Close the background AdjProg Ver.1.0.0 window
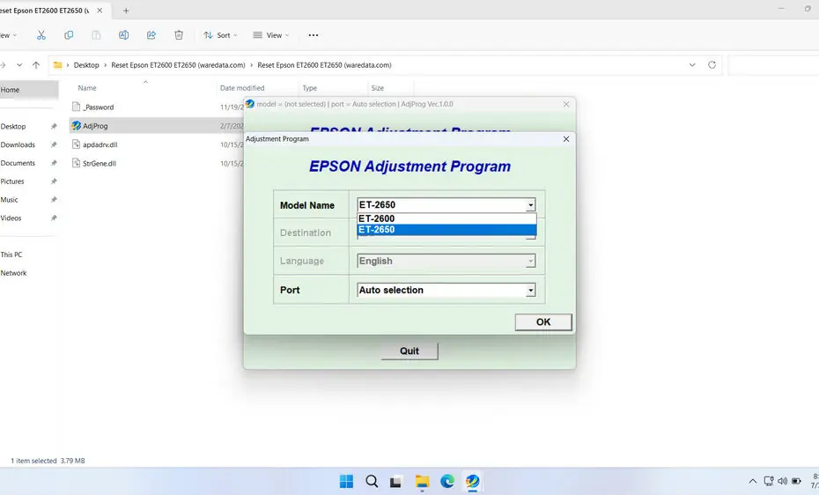This screenshot has width=819, height=495. (x=566, y=105)
